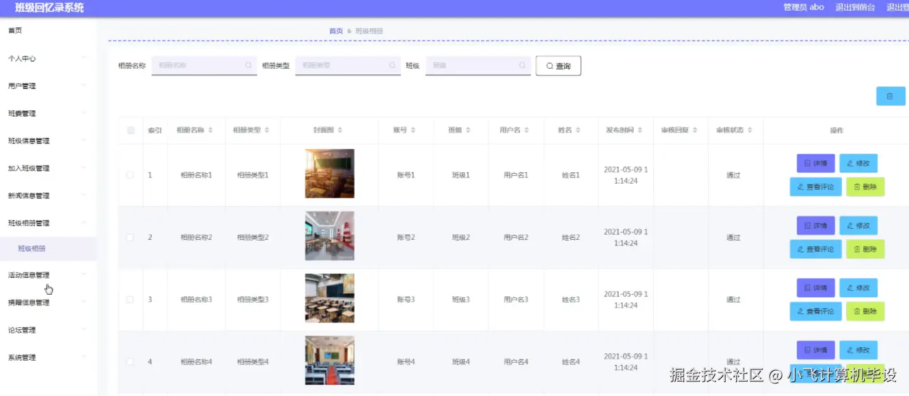This screenshot has height=396, width=909.
Task: Click the batch delete trash icon above the table
Action: tap(890, 96)
